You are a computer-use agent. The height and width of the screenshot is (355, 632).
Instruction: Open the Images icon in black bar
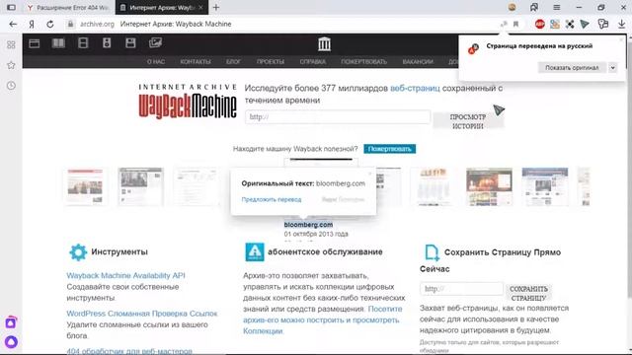155,42
